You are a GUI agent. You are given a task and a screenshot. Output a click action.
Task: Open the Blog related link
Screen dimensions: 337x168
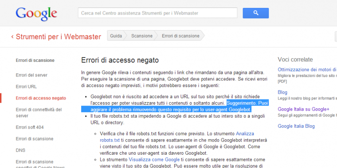coord(282,92)
